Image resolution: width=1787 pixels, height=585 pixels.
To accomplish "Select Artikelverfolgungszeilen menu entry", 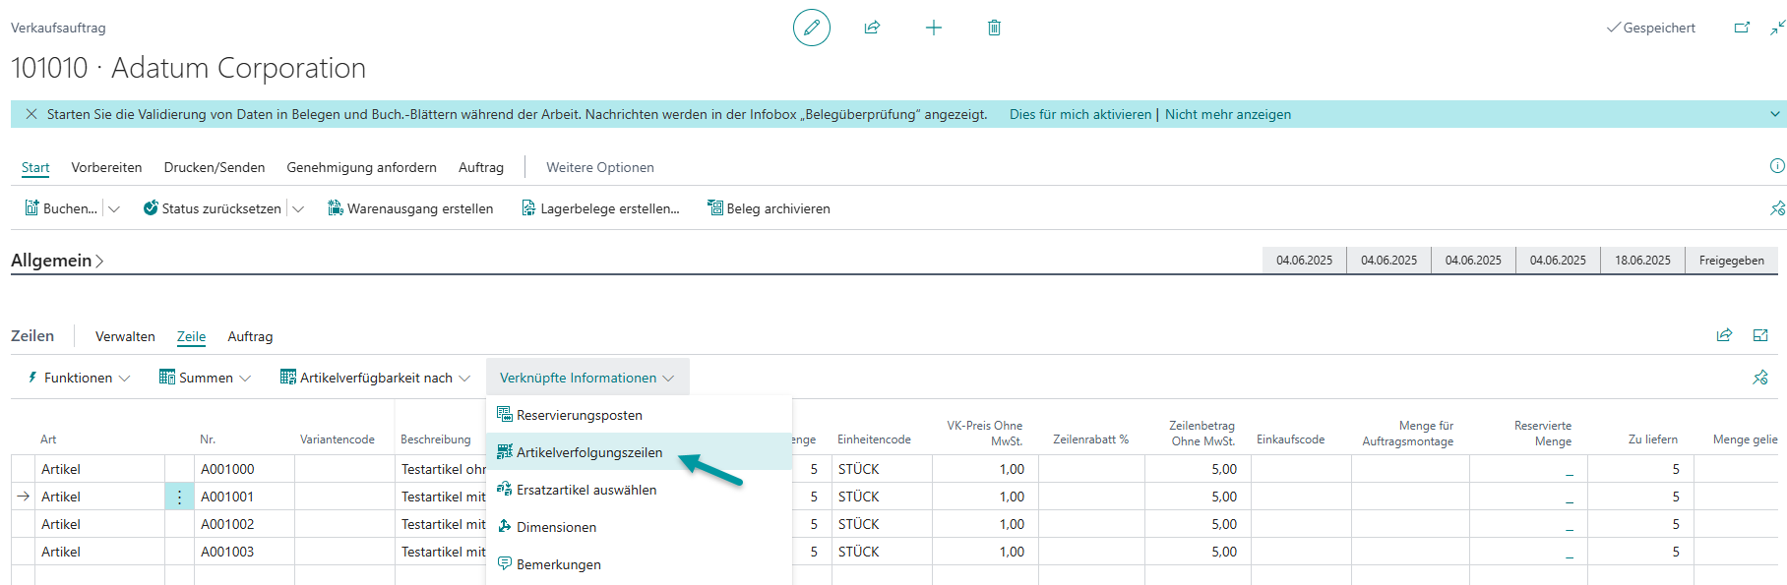I will [x=588, y=452].
